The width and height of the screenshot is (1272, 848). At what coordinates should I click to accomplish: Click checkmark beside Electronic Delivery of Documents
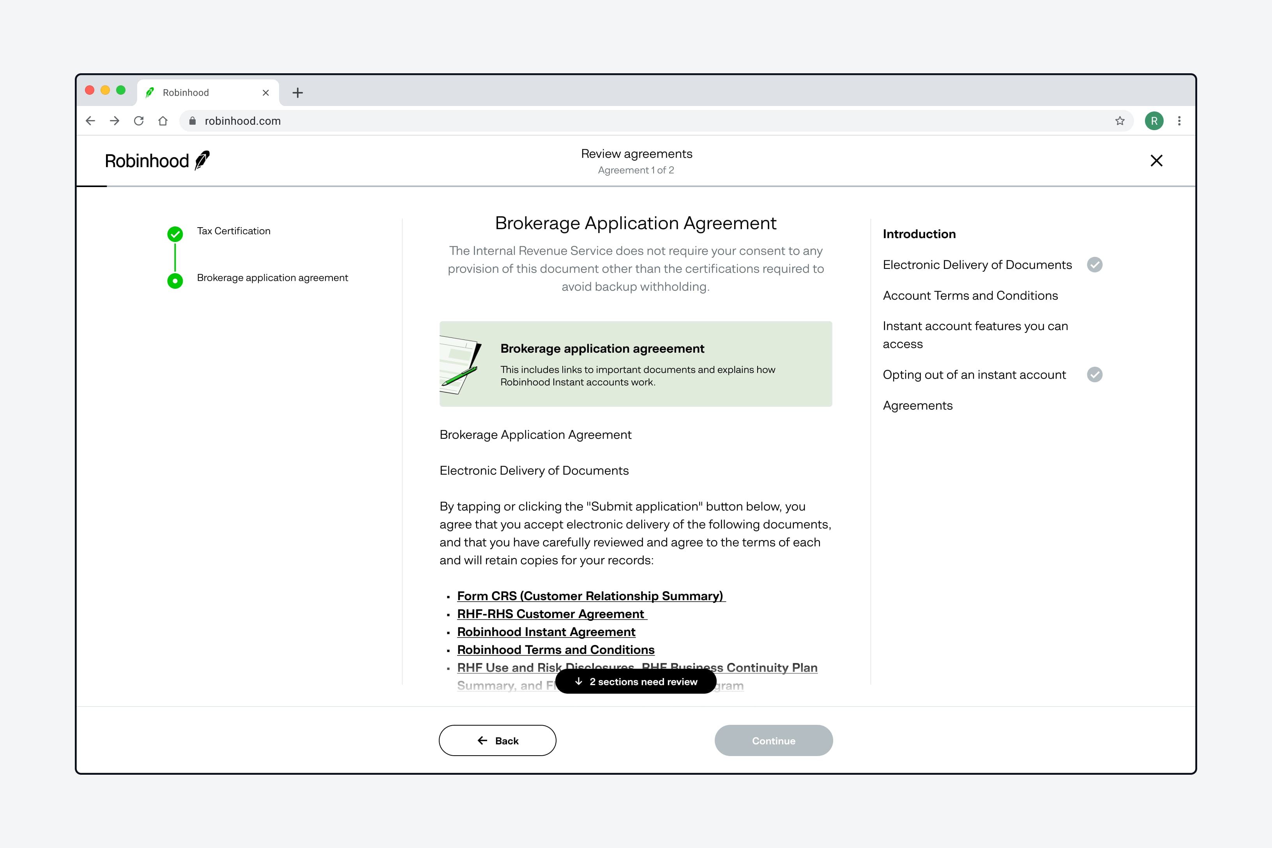(1095, 265)
